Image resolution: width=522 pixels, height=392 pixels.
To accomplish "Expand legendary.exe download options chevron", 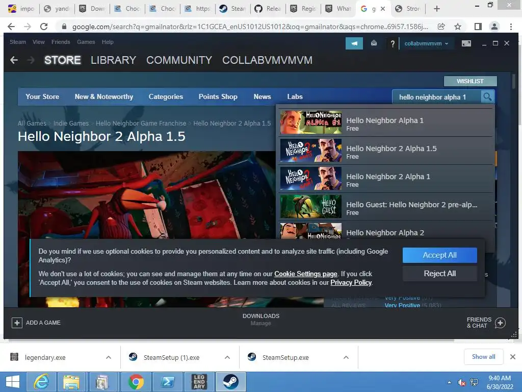I will coord(109,357).
